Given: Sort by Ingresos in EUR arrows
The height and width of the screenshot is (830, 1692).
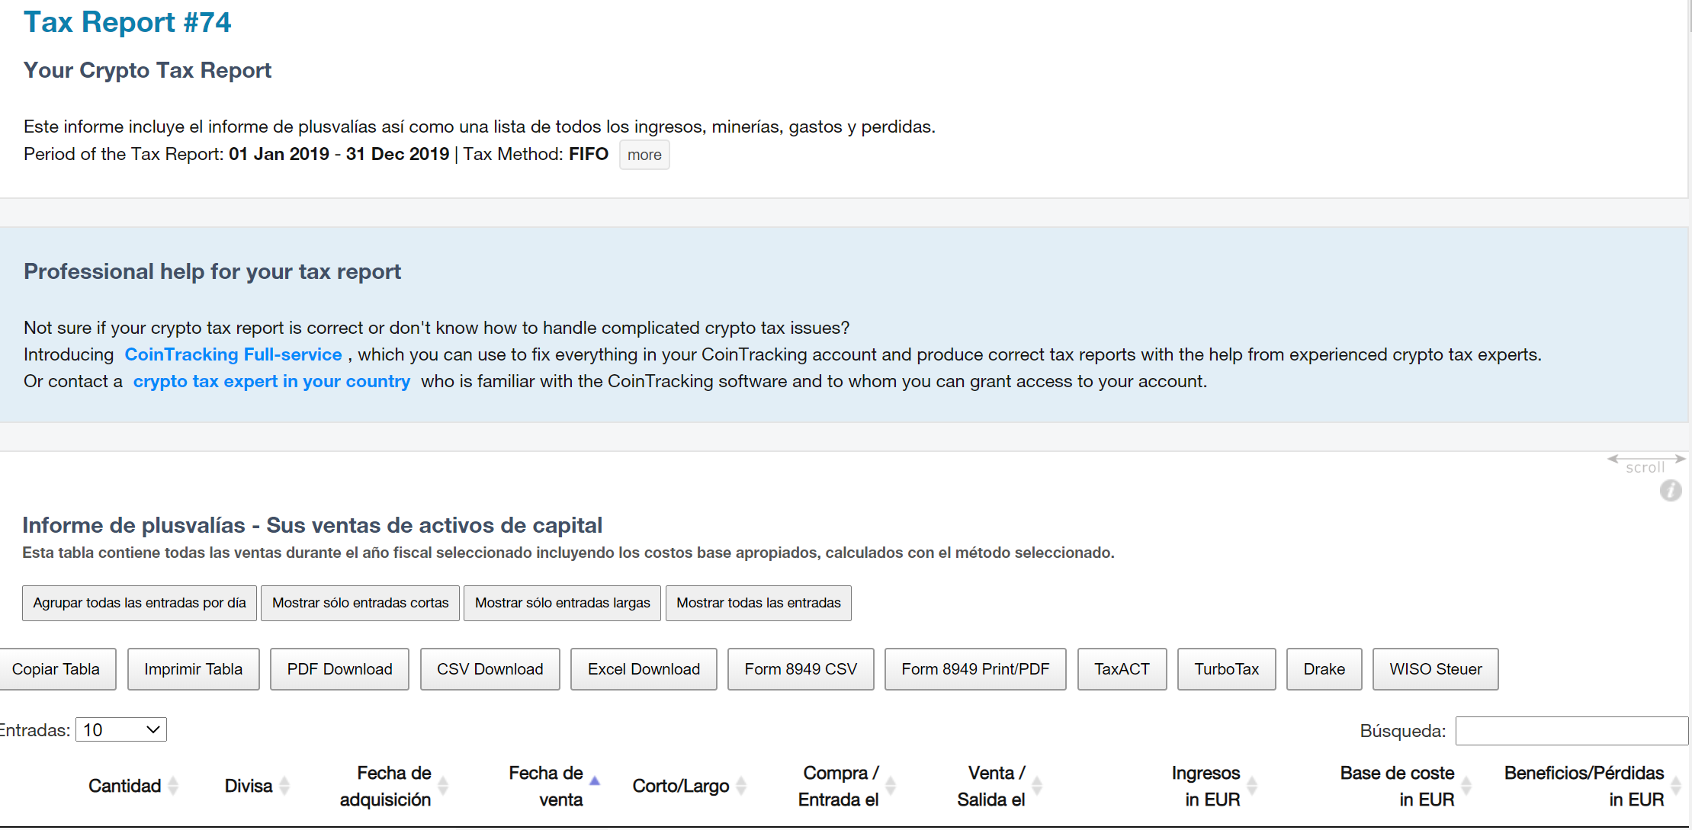Looking at the screenshot, I should coord(1252,786).
